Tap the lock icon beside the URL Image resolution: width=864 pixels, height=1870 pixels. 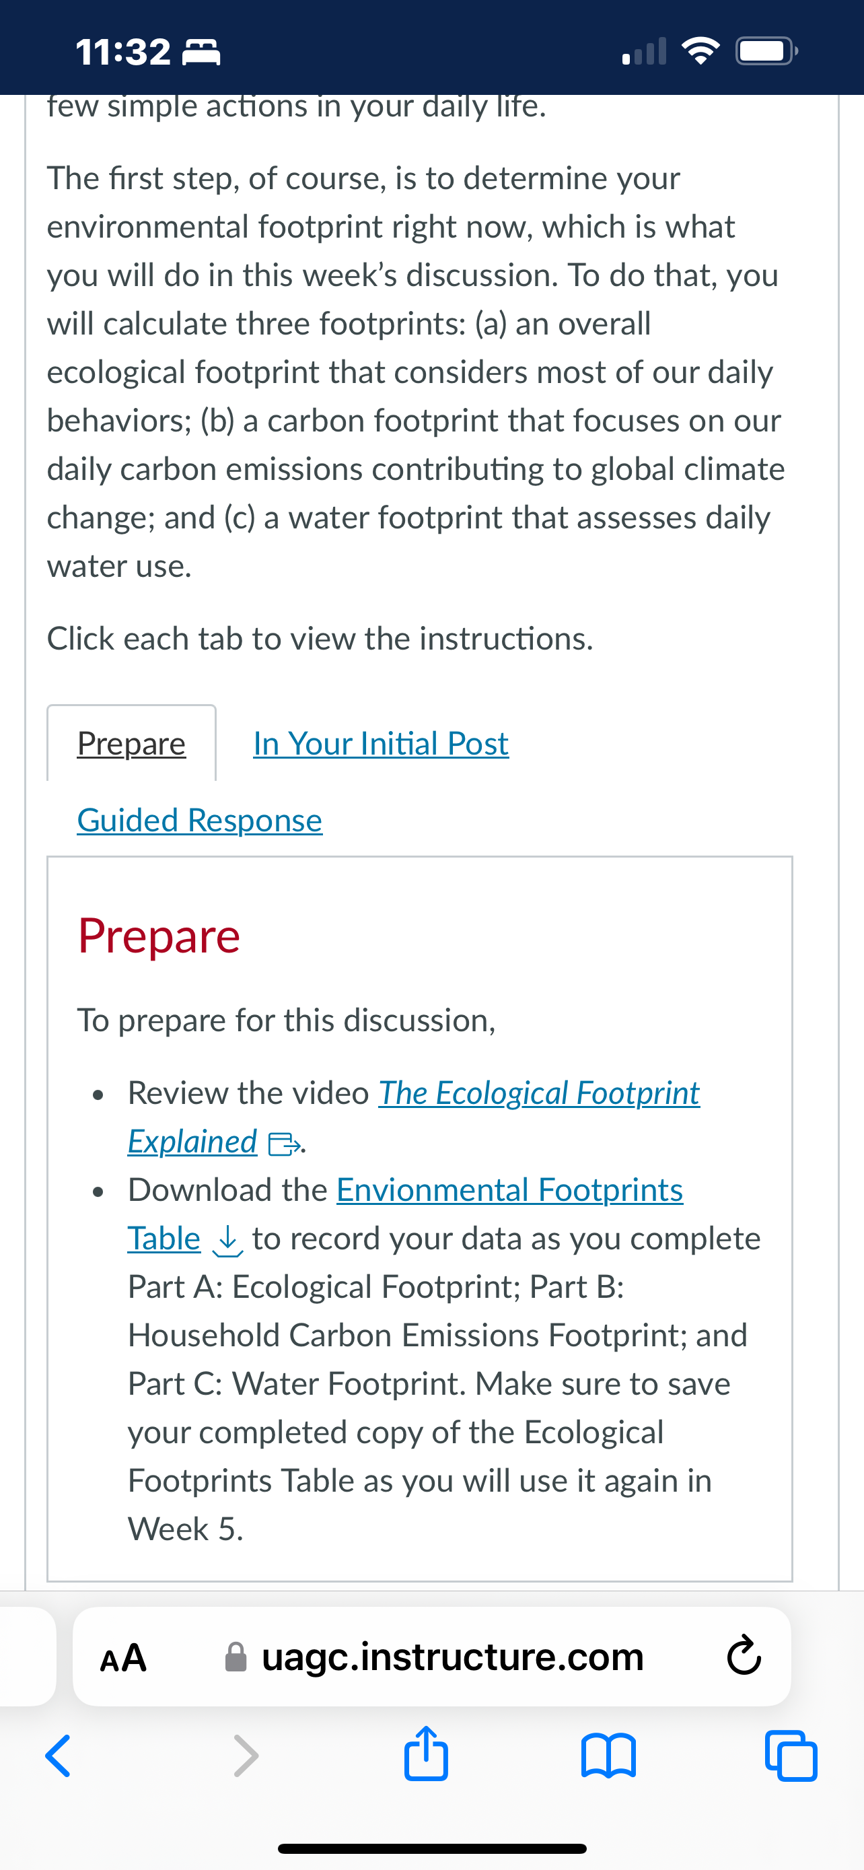pos(236,1657)
